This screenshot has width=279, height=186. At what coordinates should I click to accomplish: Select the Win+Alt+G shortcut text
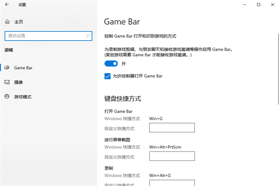point(160,176)
